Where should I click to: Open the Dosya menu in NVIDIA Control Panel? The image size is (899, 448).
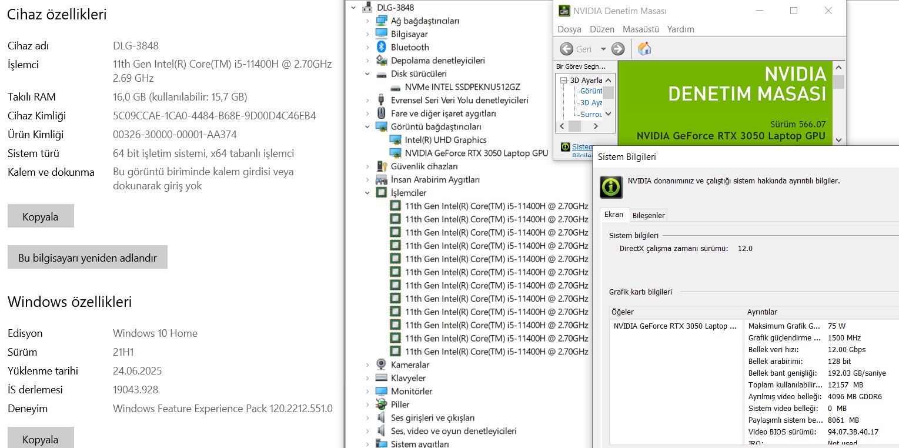569,29
